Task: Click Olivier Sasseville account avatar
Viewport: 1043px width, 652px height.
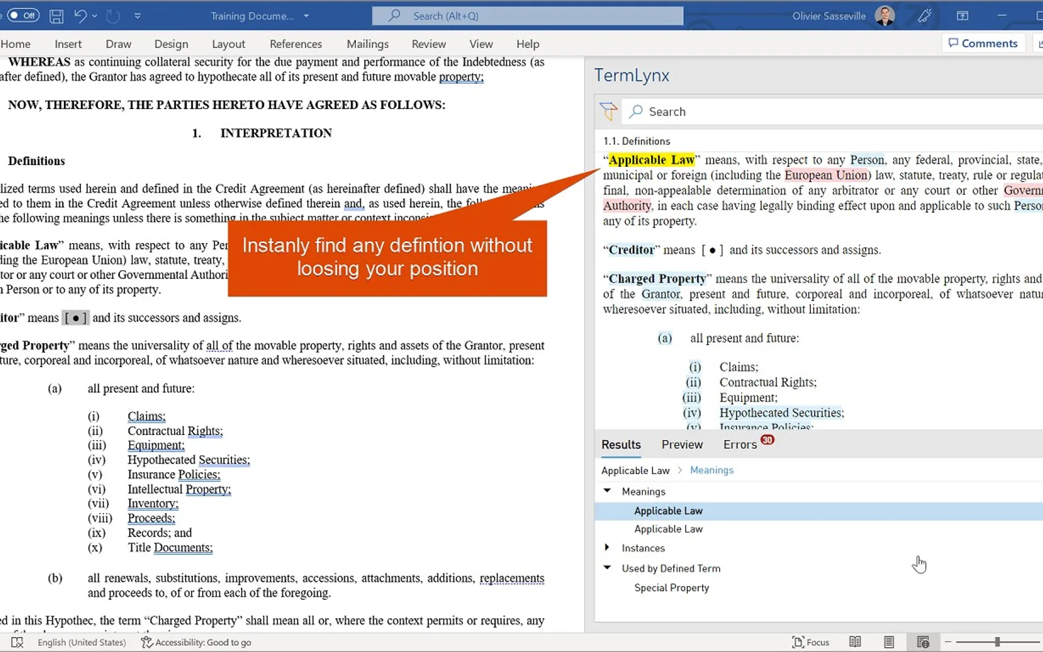Action: coord(885,16)
